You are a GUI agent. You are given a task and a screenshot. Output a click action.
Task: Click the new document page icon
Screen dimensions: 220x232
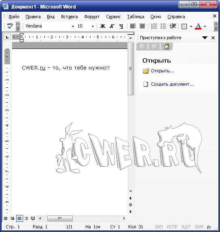146,84
